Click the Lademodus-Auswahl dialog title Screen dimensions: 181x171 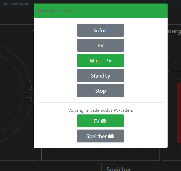pos(56,11)
